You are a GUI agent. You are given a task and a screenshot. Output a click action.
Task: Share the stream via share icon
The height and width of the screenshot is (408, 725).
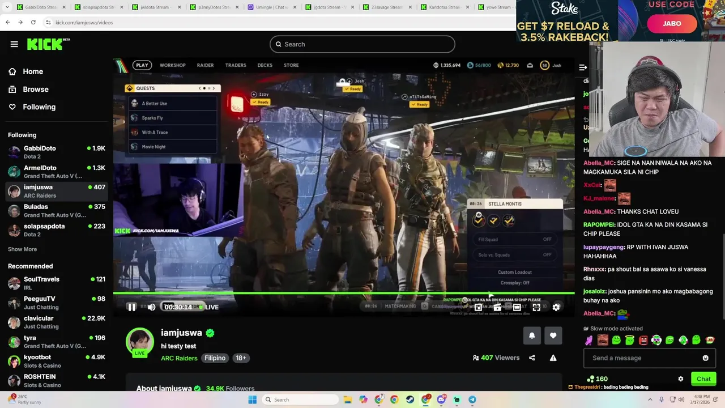coord(532,358)
